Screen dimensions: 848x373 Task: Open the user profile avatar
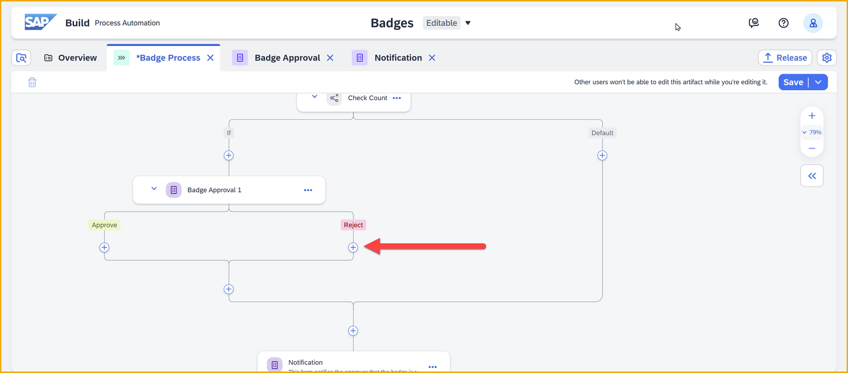pos(813,23)
